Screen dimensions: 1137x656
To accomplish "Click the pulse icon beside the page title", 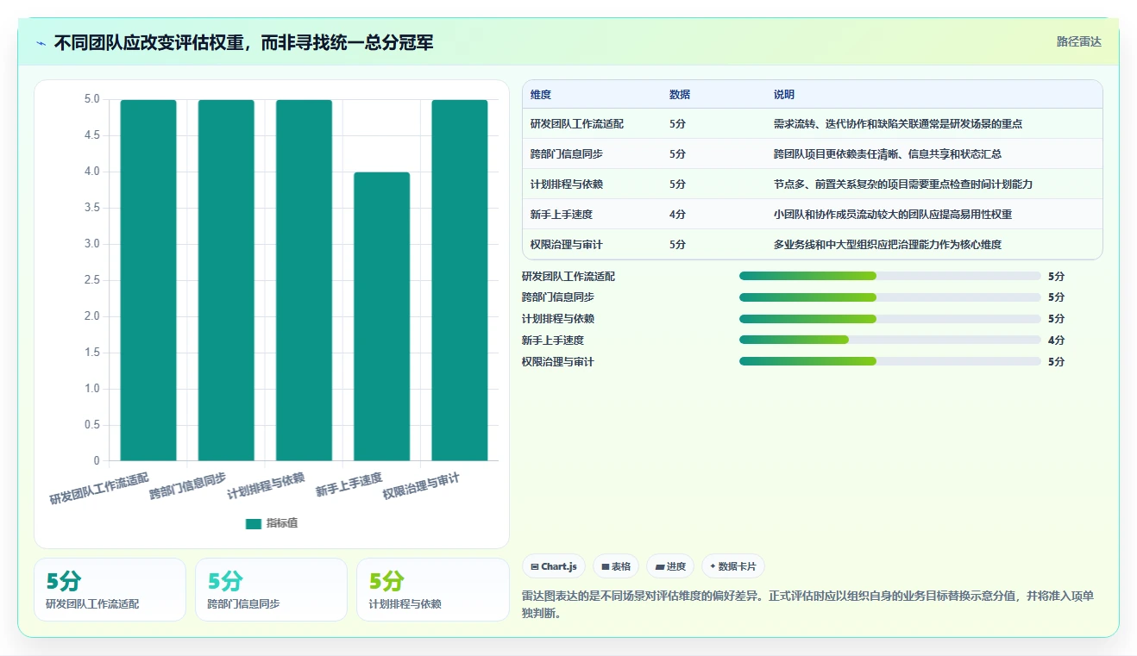I will [41, 43].
